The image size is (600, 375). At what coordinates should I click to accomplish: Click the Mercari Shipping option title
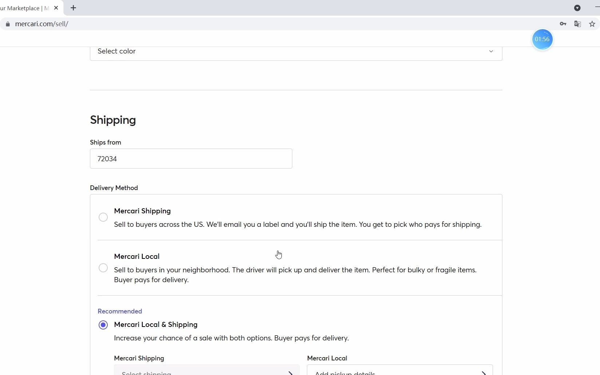click(142, 211)
